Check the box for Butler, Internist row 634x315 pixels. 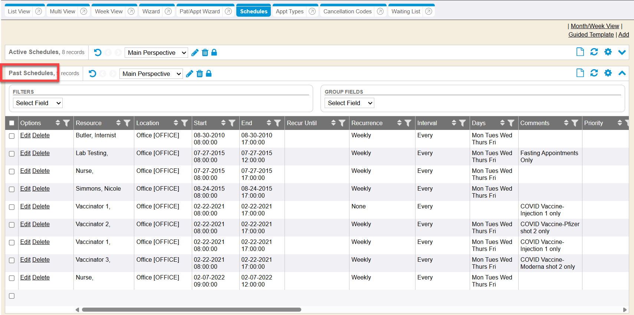[x=12, y=136]
